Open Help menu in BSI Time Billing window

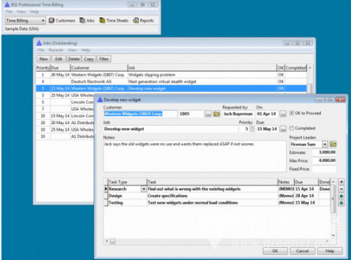35,12
